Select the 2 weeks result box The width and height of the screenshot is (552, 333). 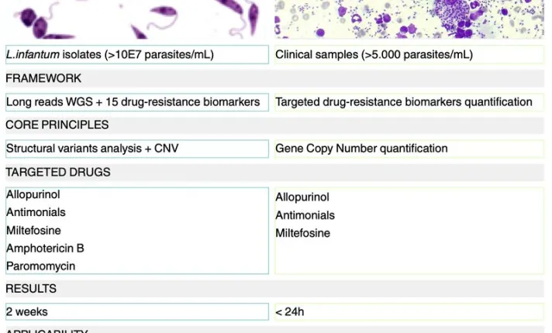click(137, 312)
